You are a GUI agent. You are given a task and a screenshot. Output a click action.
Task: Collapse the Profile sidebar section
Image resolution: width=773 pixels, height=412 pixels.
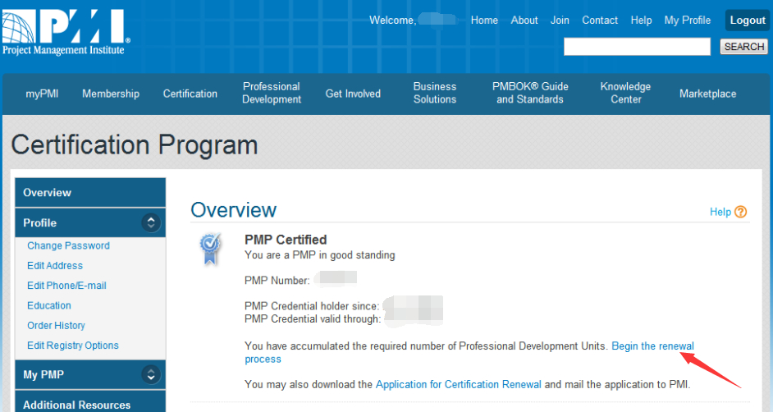click(x=151, y=222)
